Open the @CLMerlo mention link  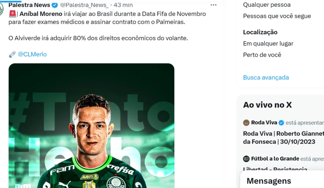pos(32,54)
